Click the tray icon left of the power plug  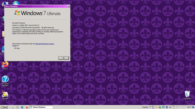click(x=170, y=107)
